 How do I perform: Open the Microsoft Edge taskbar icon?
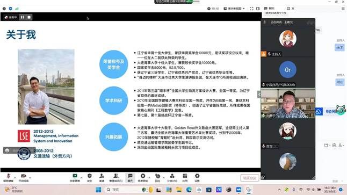click(189, 190)
